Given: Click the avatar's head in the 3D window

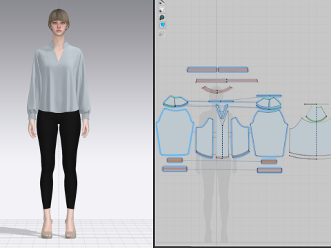Looking at the screenshot, I should click(x=59, y=23).
